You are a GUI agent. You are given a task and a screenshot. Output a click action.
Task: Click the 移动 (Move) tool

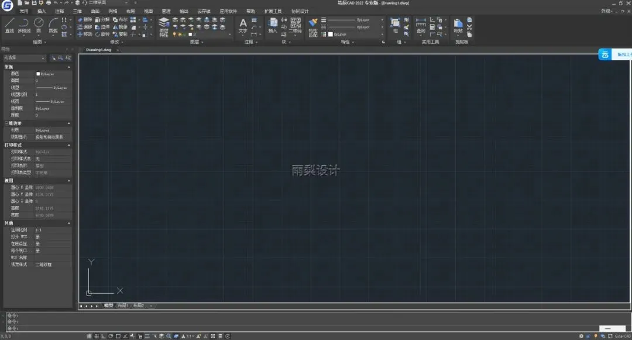[x=85, y=35]
